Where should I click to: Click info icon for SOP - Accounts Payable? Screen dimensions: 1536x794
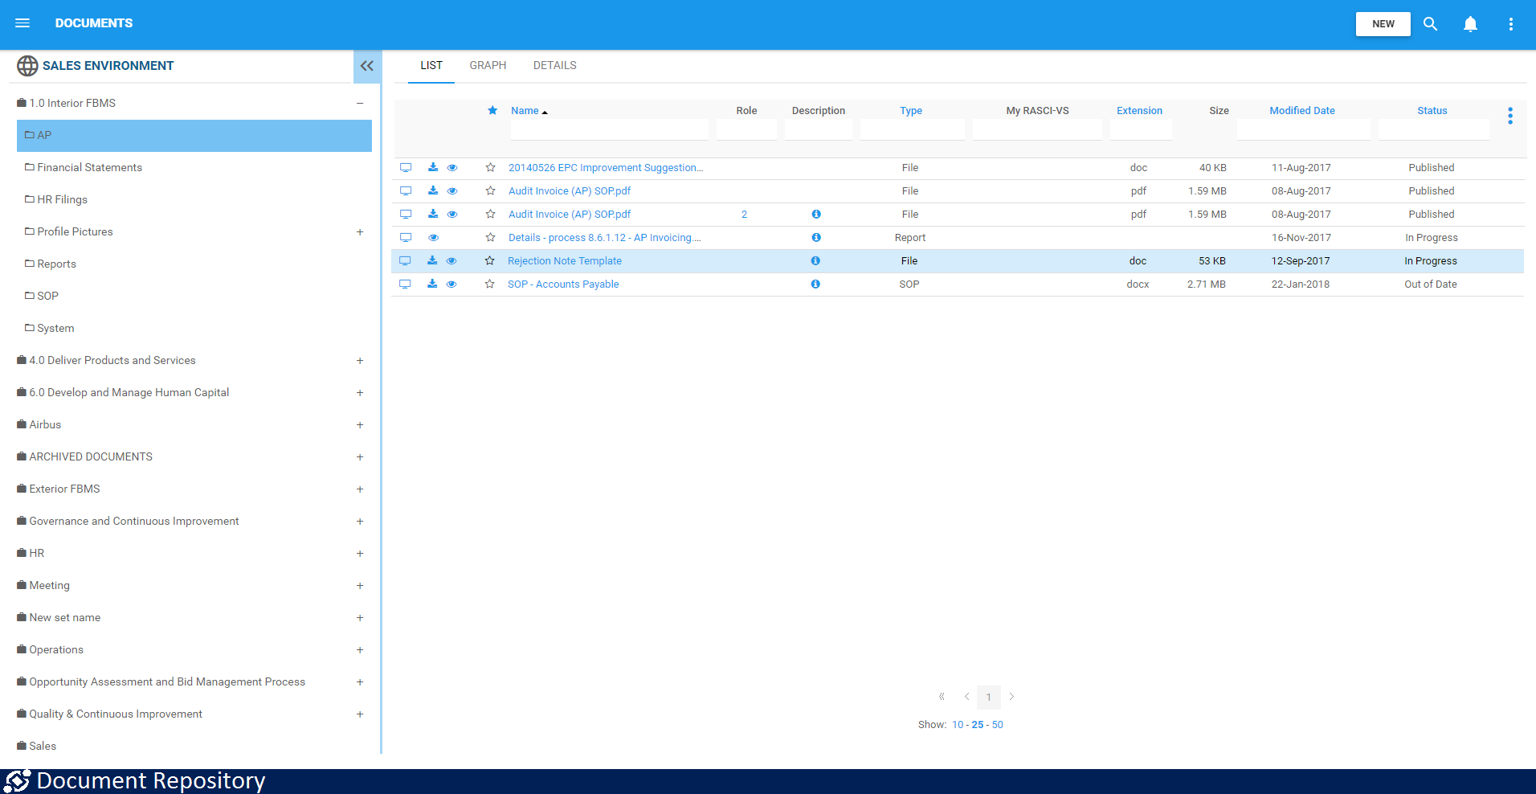pos(815,284)
